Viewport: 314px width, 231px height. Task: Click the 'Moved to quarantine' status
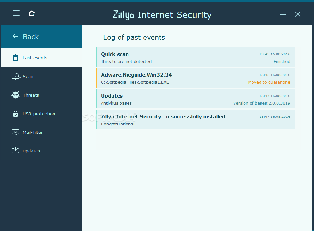point(269,82)
